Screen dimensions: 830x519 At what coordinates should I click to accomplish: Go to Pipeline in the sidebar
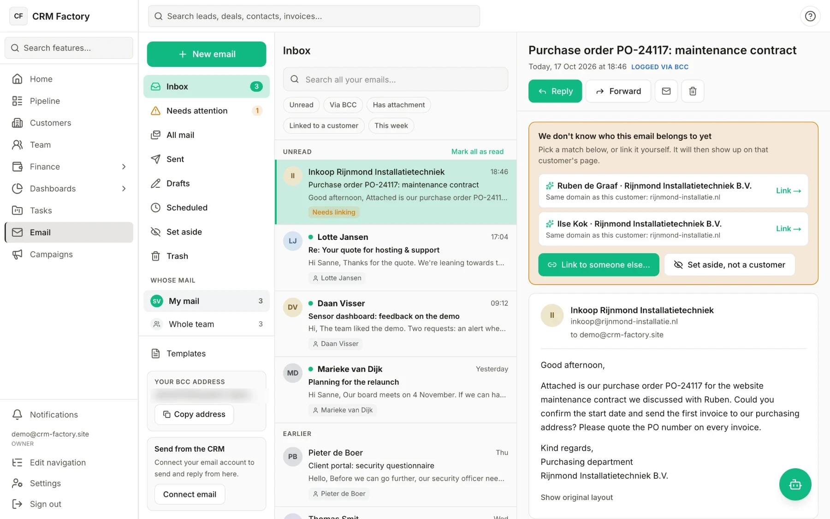(69, 101)
